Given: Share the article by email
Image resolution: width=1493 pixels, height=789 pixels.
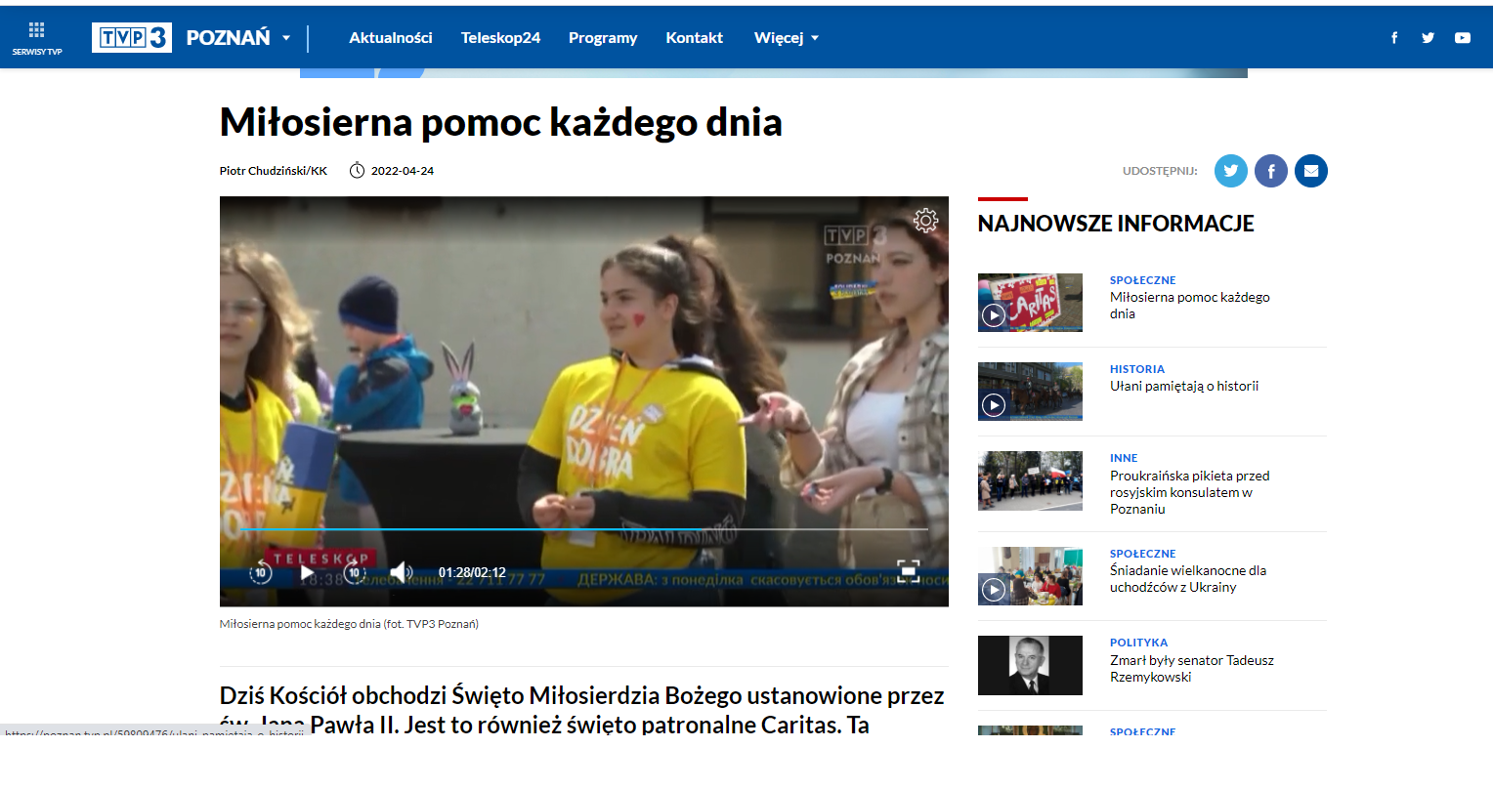Looking at the screenshot, I should click(x=1311, y=171).
